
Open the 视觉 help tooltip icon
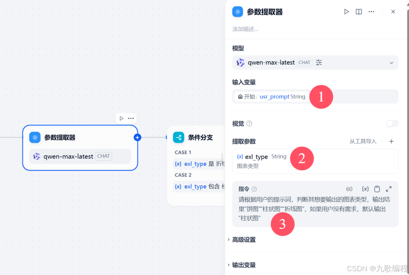pos(249,124)
